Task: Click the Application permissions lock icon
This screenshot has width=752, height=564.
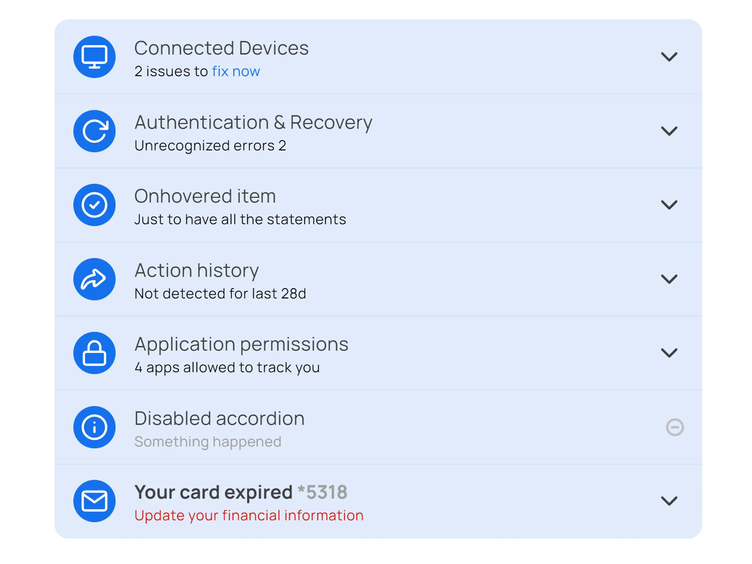Action: pyautogui.click(x=94, y=353)
